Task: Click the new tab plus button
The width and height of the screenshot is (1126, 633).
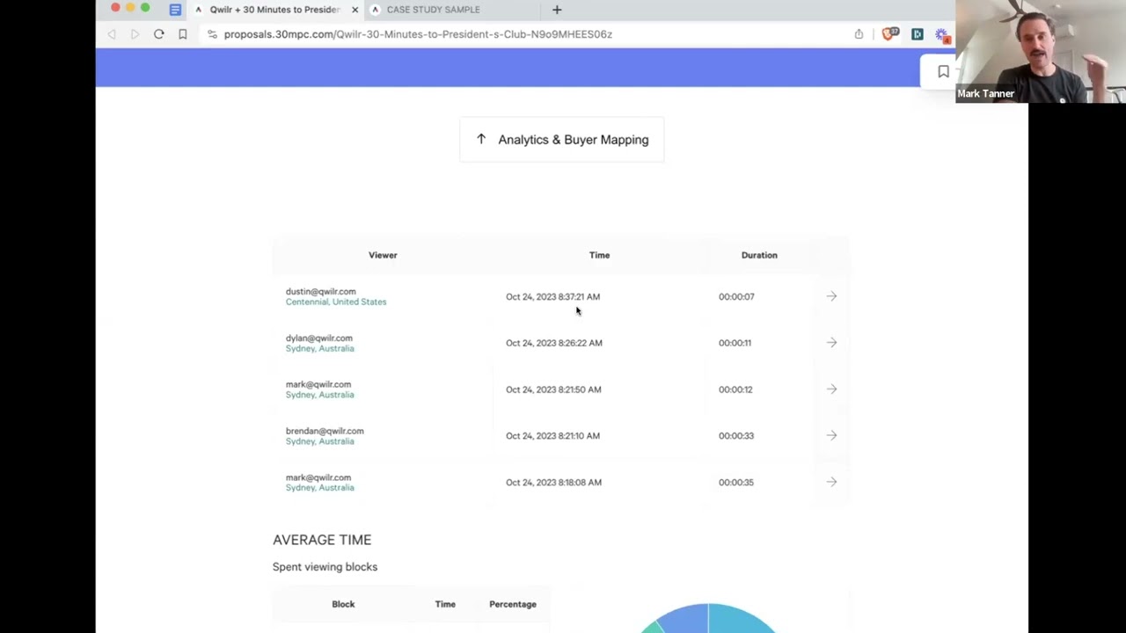Action: (557, 10)
